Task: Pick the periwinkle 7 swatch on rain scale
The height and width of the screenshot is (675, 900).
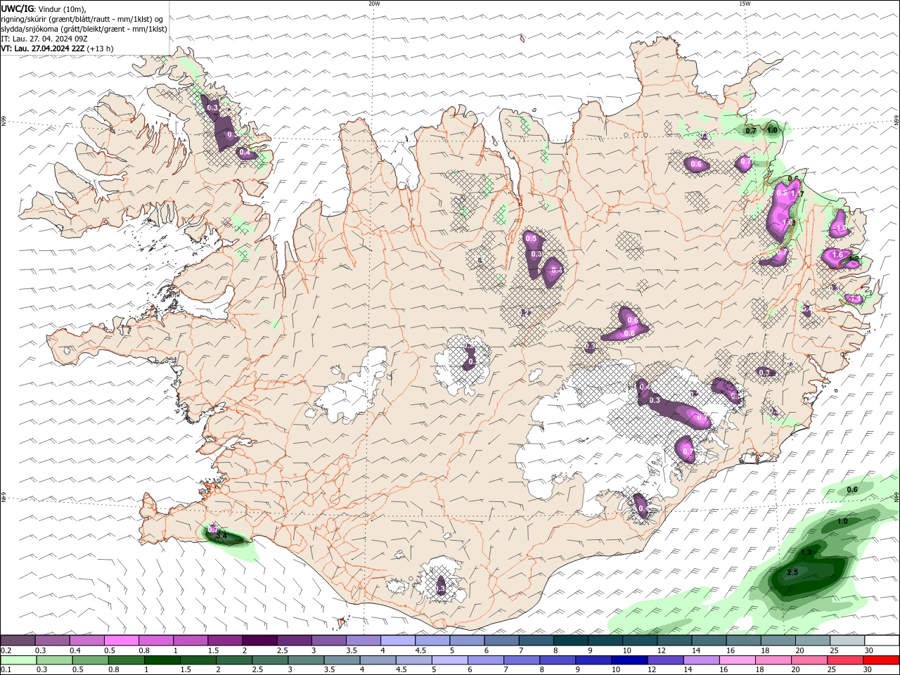Action: (x=521, y=660)
